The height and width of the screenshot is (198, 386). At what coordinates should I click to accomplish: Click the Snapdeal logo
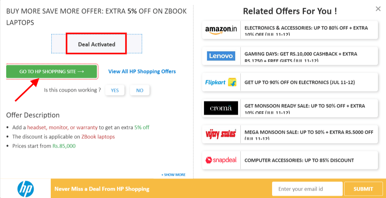coord(221,160)
